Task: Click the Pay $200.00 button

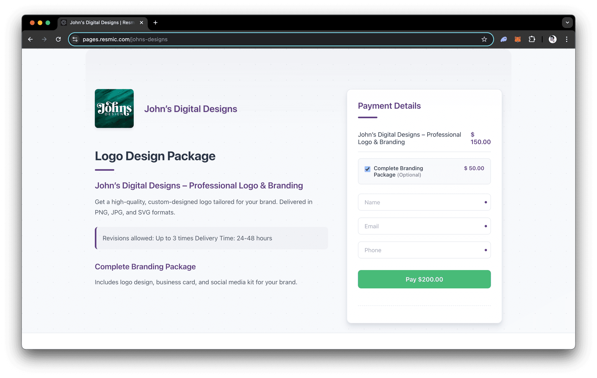Action: click(x=424, y=279)
